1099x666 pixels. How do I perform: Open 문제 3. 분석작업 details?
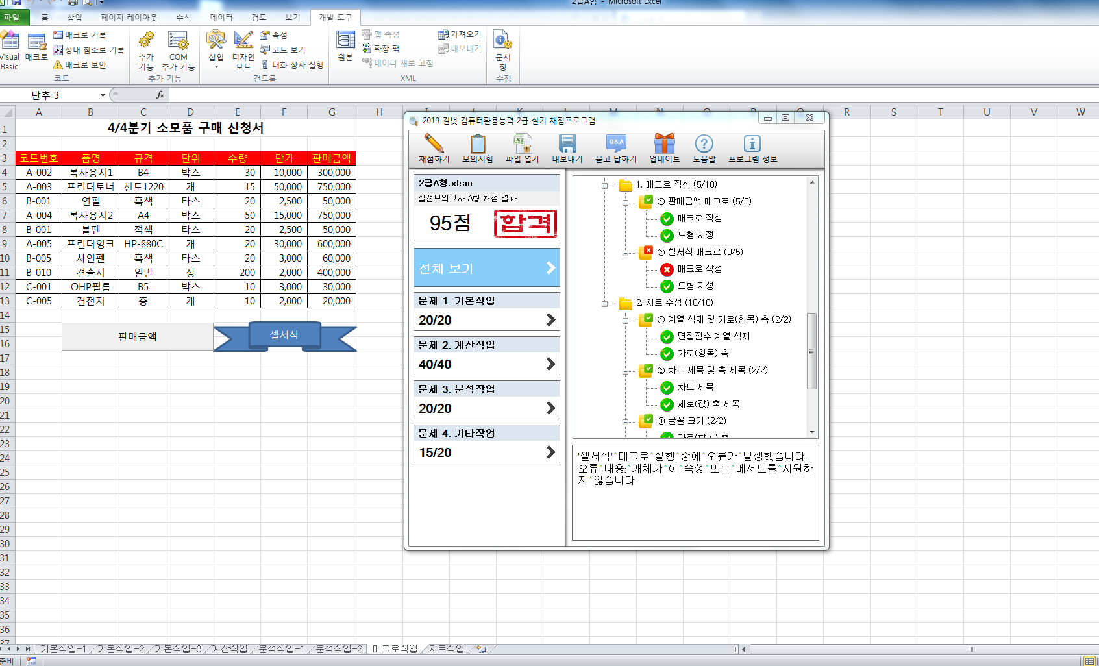point(486,400)
